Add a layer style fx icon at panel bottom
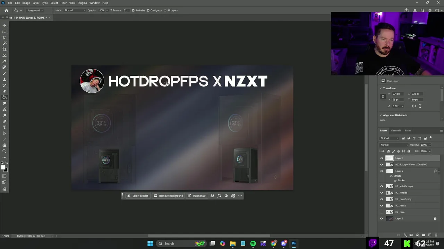This screenshot has height=249, width=444. tap(405, 235)
